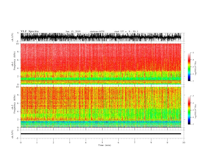The height and width of the screenshot is (160, 207).
Task: Click the "4" kHz tick on ch.2 spectrogram
Action: (x=18, y=111)
